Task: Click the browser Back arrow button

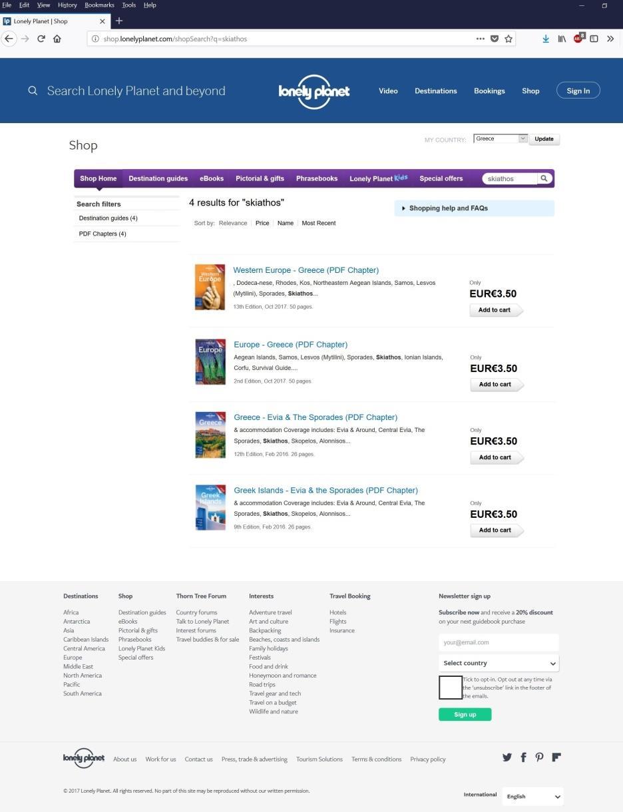Action: tap(9, 39)
